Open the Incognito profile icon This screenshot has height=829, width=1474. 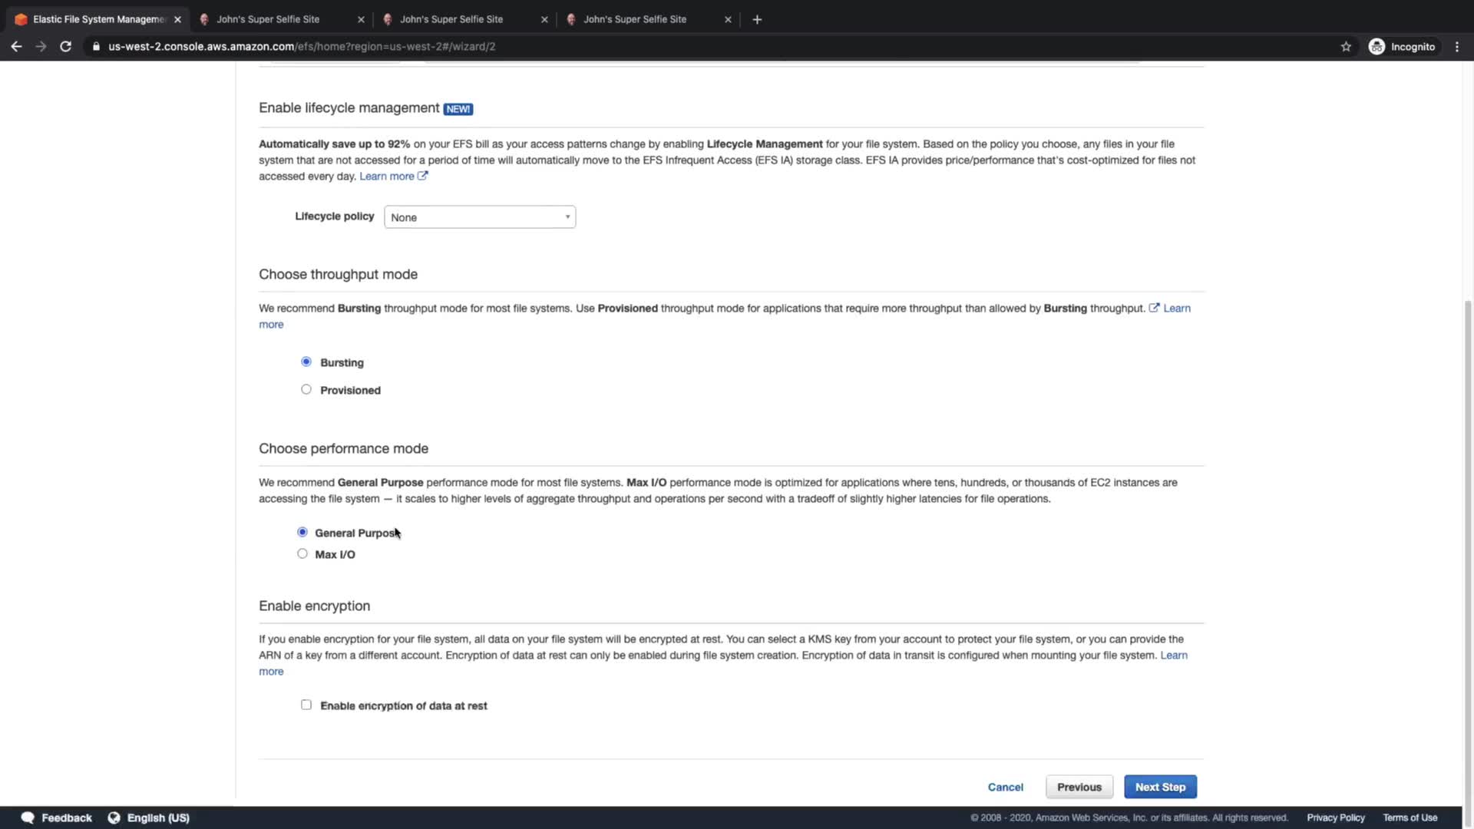[1377, 46]
